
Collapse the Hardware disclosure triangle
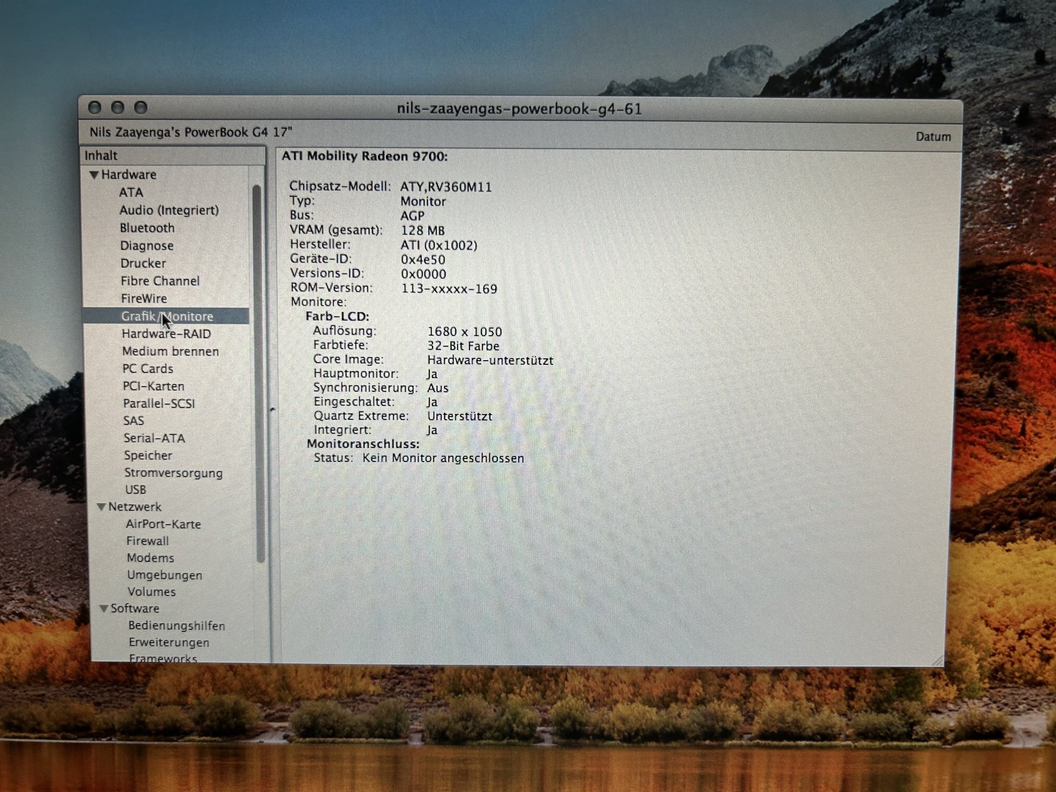tap(95, 175)
